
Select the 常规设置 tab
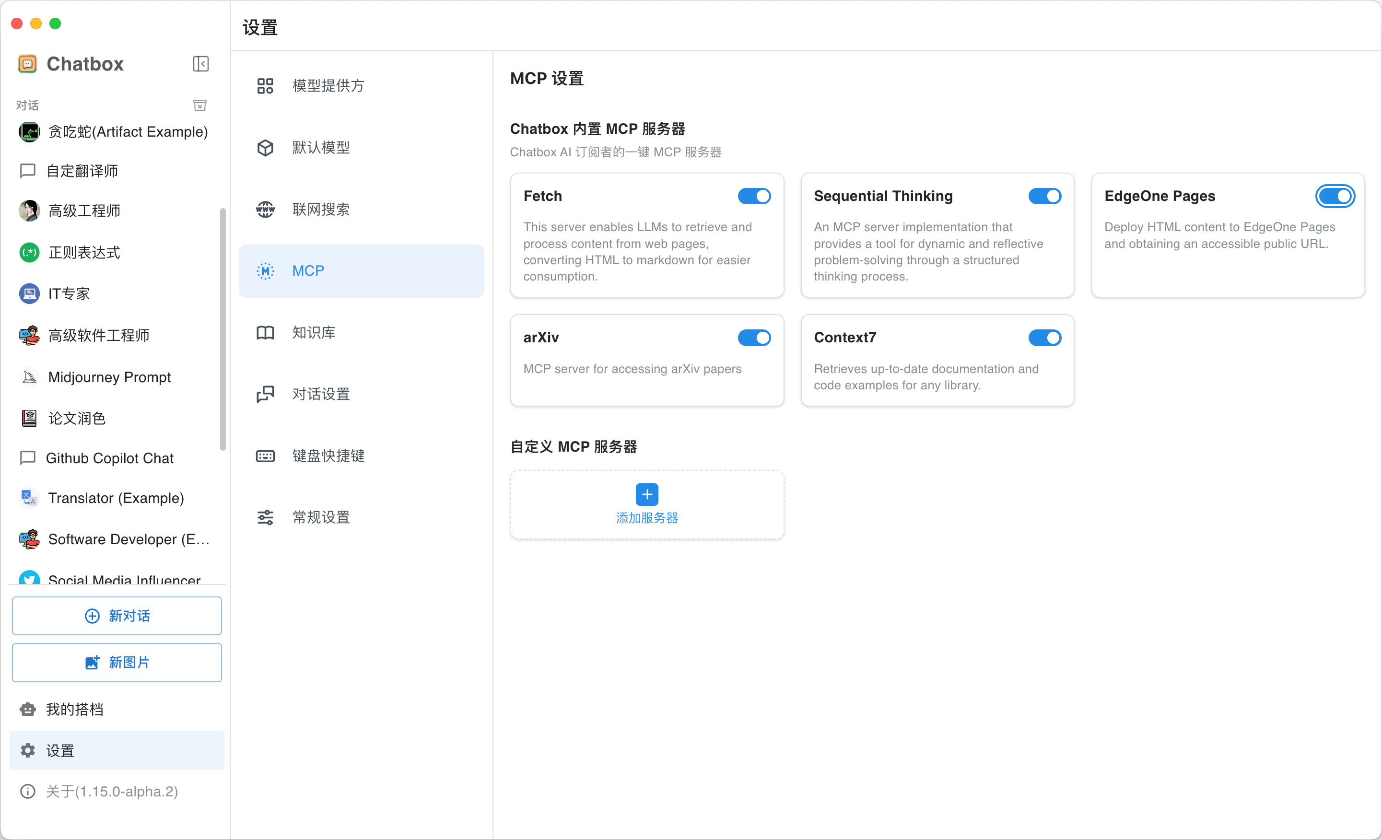click(361, 517)
